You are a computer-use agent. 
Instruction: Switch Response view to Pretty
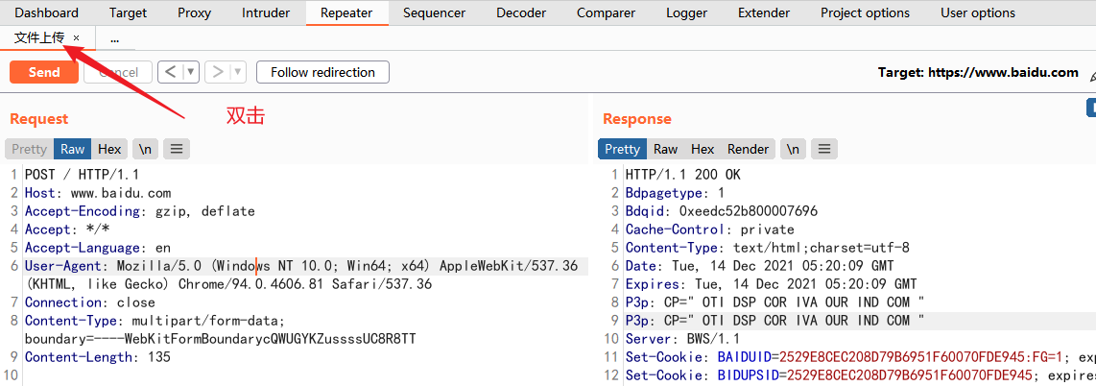tap(622, 149)
